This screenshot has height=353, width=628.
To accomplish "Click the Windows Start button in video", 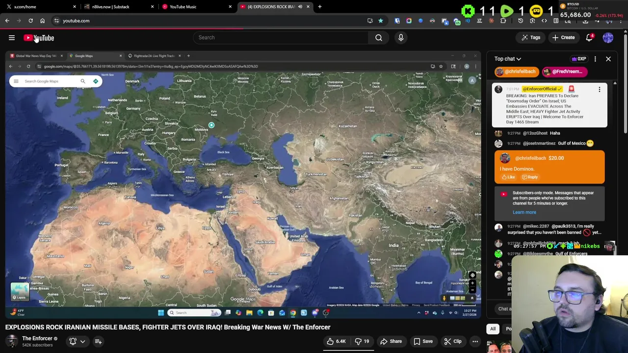I will pyautogui.click(x=161, y=313).
